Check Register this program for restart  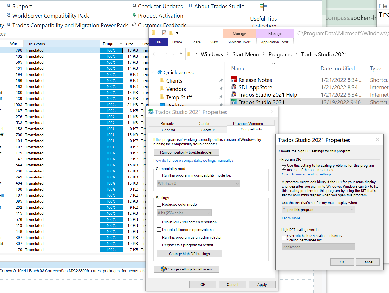(x=159, y=245)
